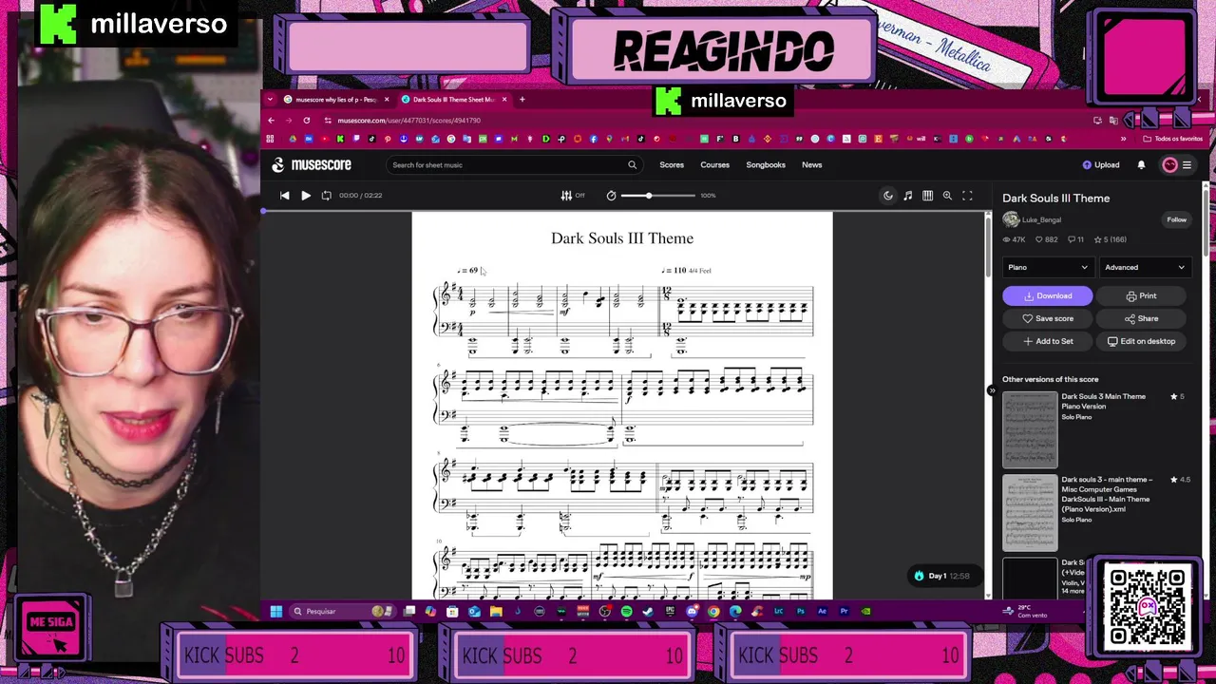Click Edit on desktop

coord(1141,341)
